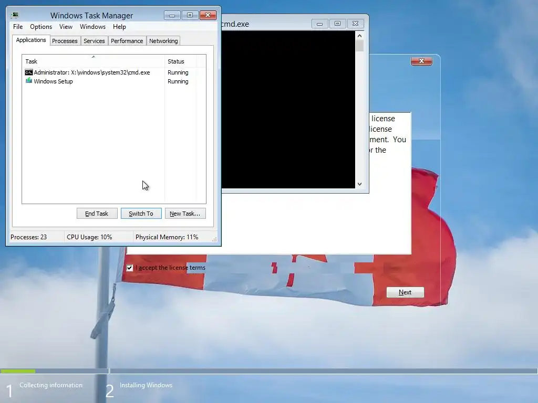The image size is (538, 403).
Task: Open the File menu in Task Manager
Action: [18, 27]
